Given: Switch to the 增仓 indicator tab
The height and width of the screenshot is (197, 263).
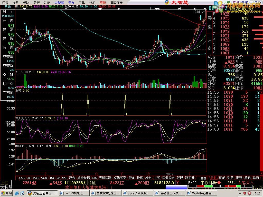Looking at the screenshot, I should 148,178.
